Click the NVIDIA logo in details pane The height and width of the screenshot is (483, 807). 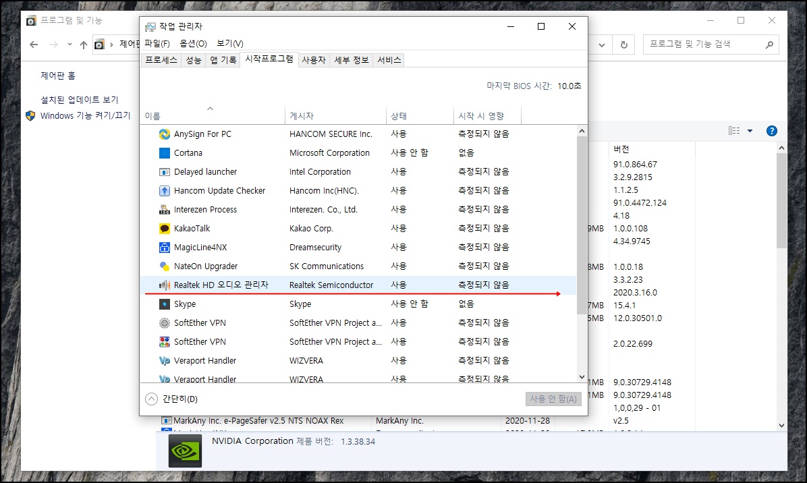point(186,451)
